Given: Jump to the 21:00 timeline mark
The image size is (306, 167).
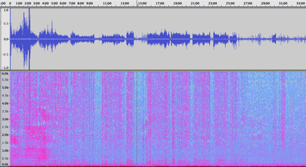Looking at the screenshot, I should [x=195, y=3].
